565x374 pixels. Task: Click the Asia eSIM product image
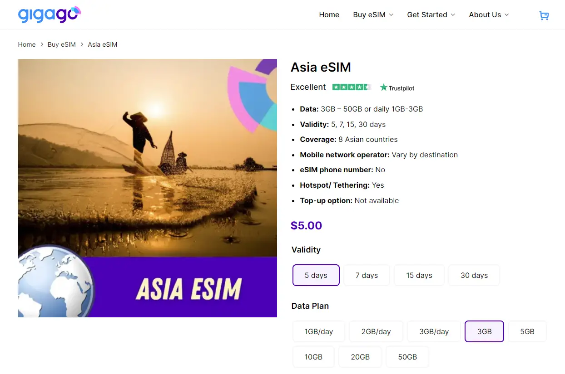click(148, 188)
